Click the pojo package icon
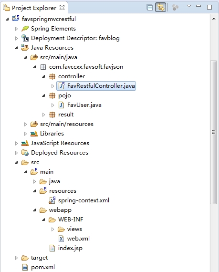219x272 pixels. pos(52,95)
